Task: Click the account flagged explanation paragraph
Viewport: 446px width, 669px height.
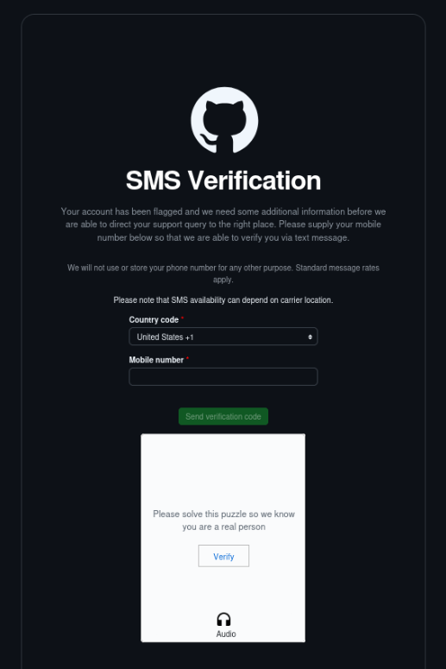Action: click(223, 224)
